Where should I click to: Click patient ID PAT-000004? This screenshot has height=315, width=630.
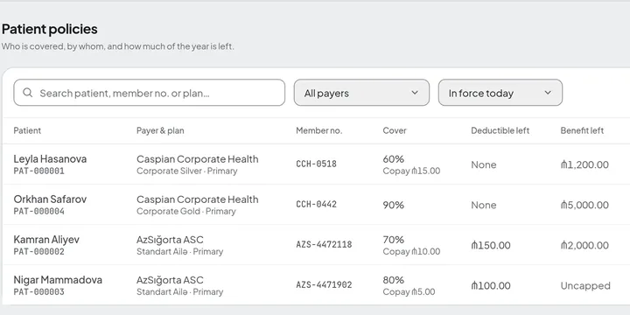39,212
